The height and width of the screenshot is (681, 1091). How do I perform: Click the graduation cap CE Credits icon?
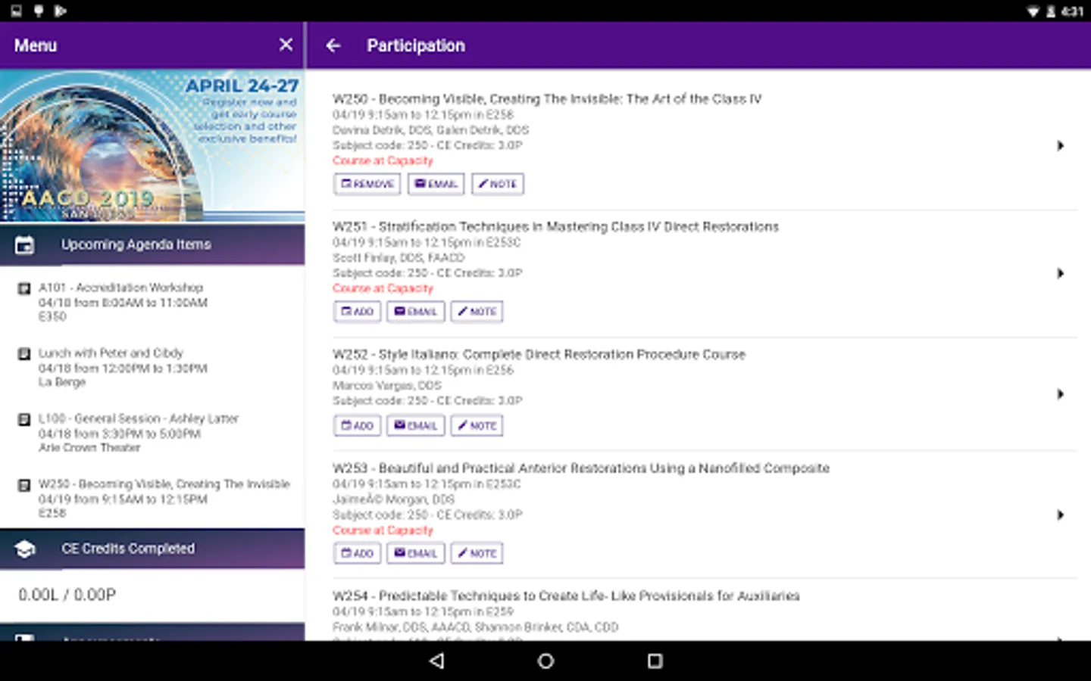tap(25, 549)
